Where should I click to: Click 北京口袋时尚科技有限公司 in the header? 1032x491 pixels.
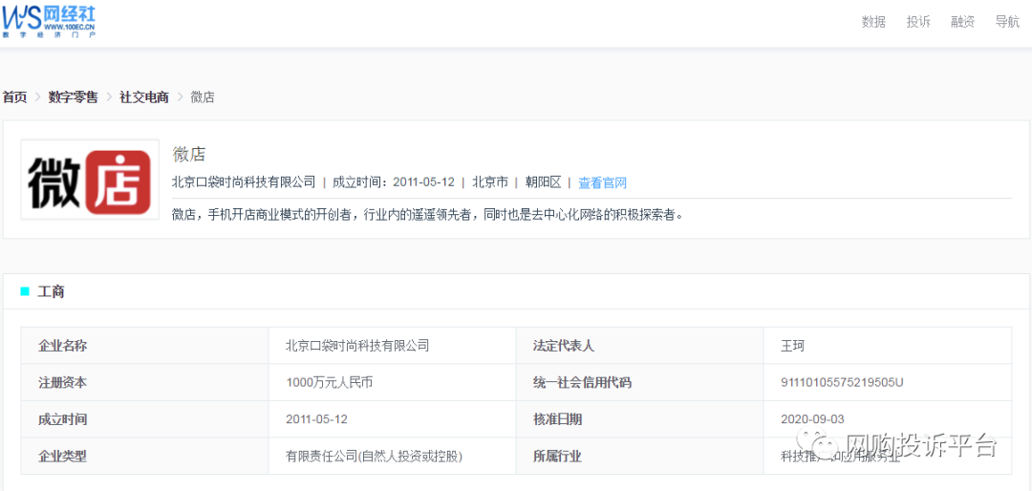pyautogui.click(x=244, y=182)
